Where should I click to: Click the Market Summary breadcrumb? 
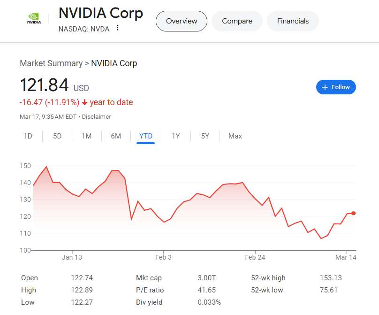(51, 63)
